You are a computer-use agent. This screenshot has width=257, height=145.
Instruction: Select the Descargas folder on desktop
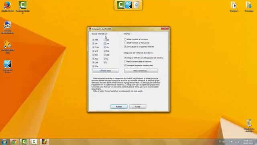click(249, 6)
